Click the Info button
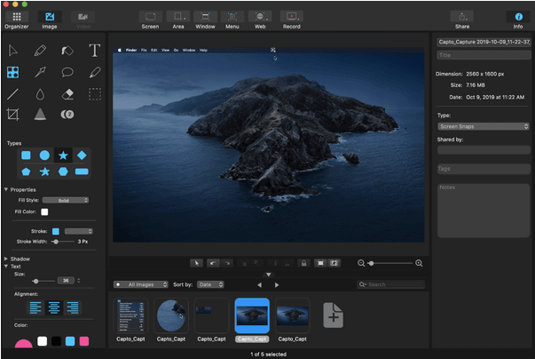This screenshot has width=535, height=359. 517,17
